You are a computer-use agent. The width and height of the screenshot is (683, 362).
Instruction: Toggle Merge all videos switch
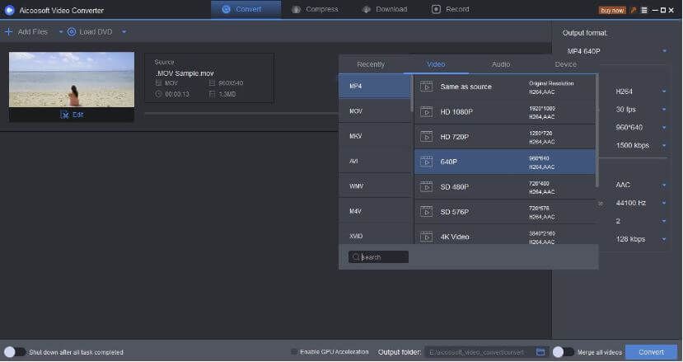pos(563,352)
